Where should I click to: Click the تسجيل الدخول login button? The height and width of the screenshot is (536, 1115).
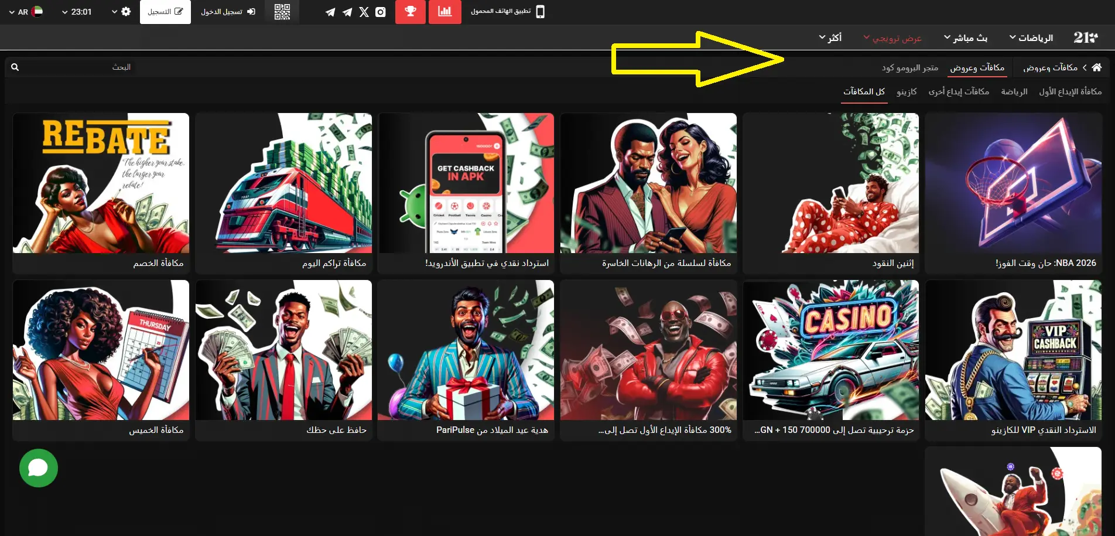tap(228, 12)
